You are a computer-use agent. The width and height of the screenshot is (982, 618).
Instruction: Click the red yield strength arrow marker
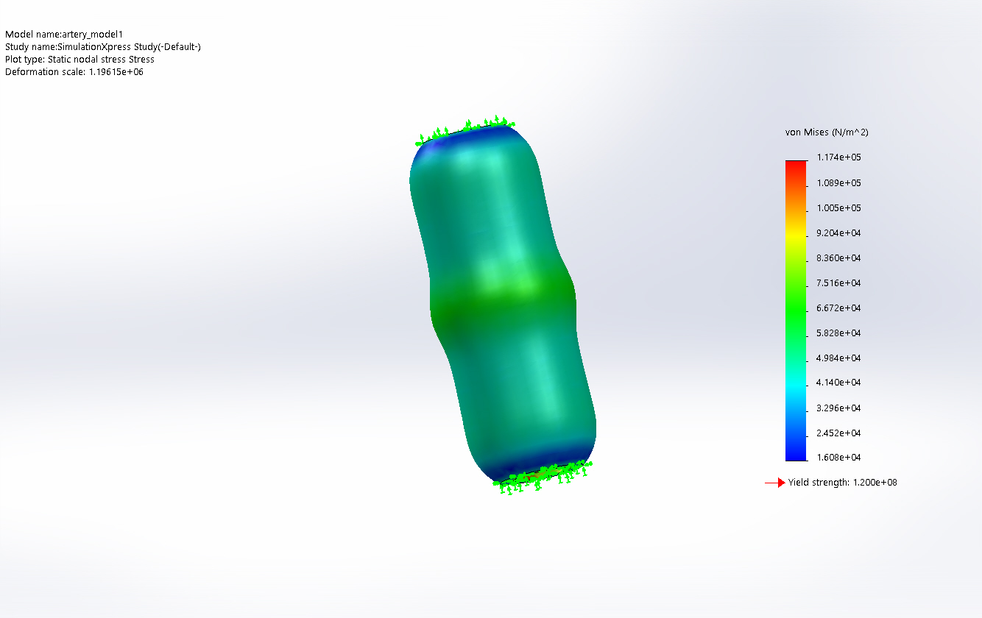[x=775, y=483]
